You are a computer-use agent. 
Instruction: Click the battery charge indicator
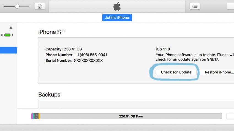(8, 35)
